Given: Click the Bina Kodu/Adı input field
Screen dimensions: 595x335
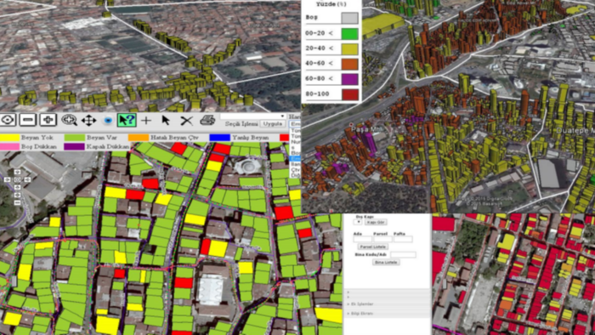Looking at the screenshot, I should point(403,254).
